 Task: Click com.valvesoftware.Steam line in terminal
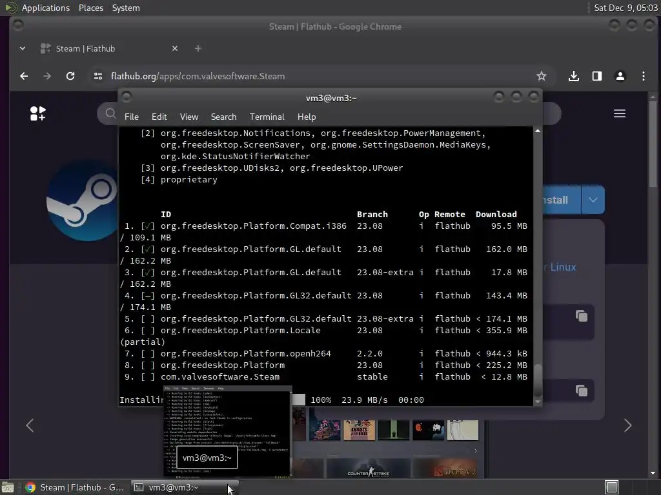(219, 376)
